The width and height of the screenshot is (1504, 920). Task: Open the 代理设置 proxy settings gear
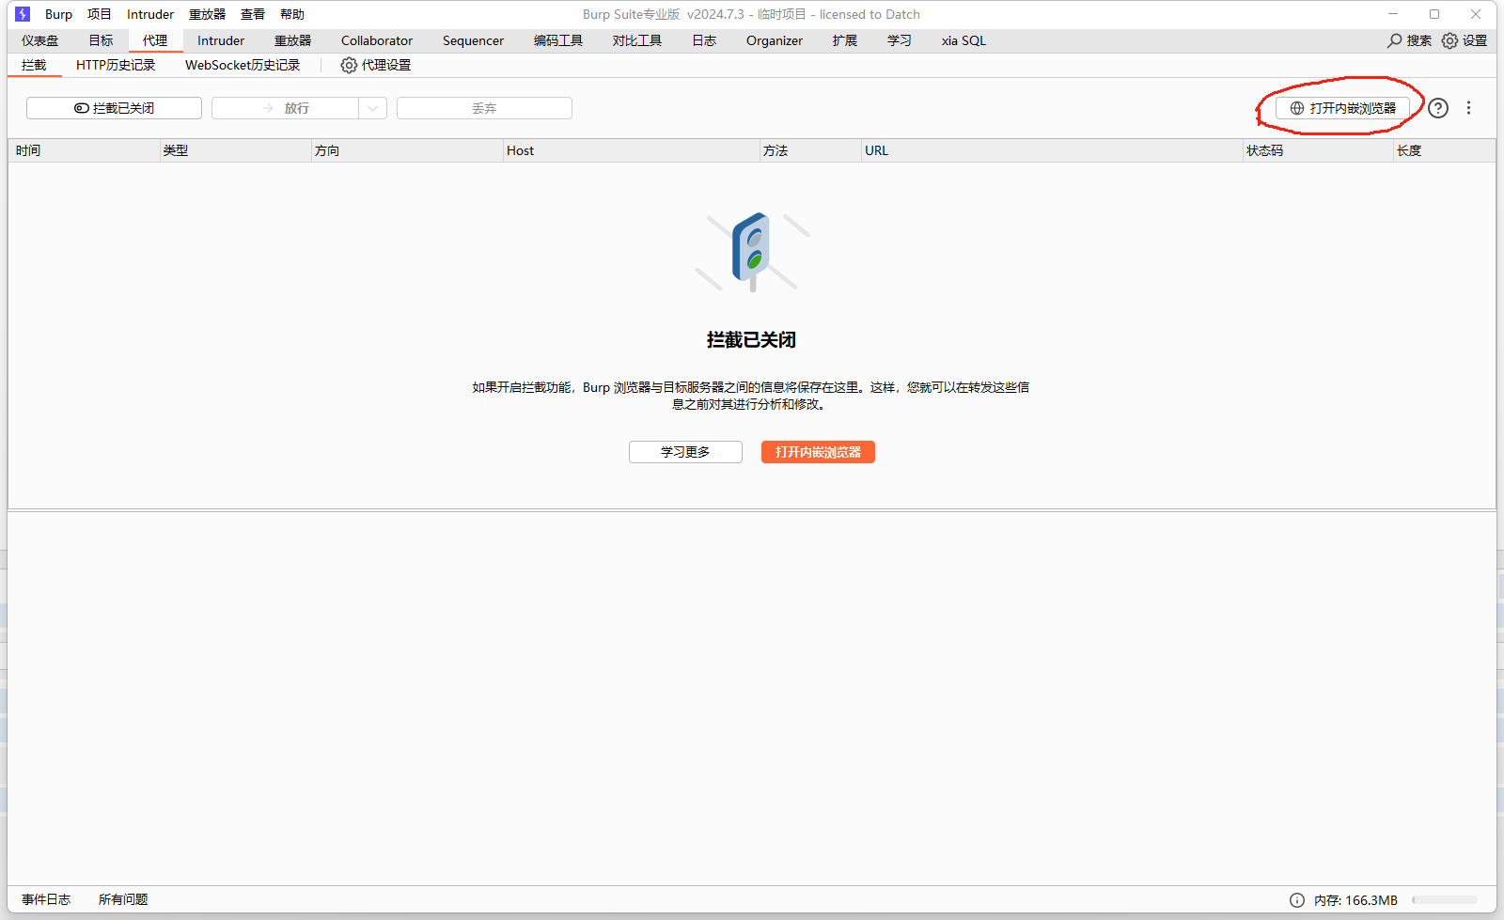349,65
